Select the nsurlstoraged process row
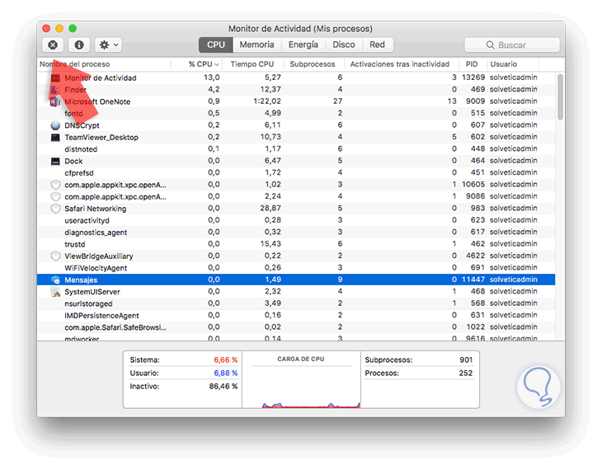The image size is (602, 470). click(296, 303)
